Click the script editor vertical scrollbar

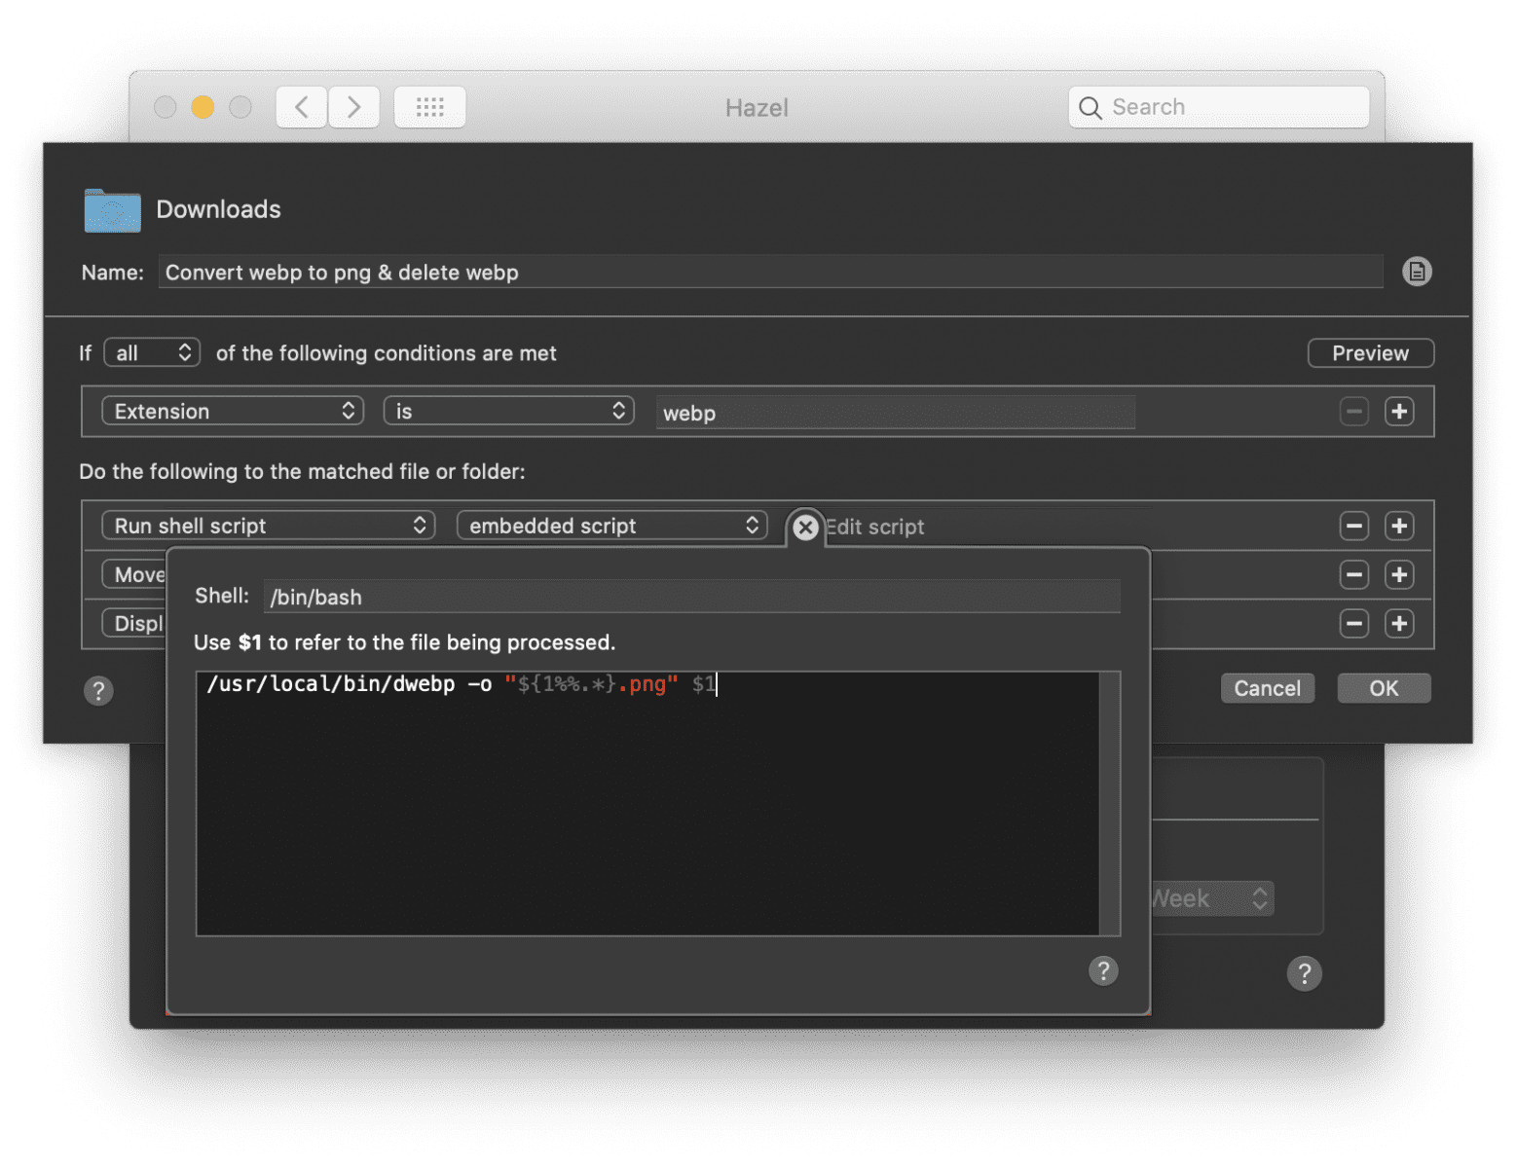click(1110, 803)
